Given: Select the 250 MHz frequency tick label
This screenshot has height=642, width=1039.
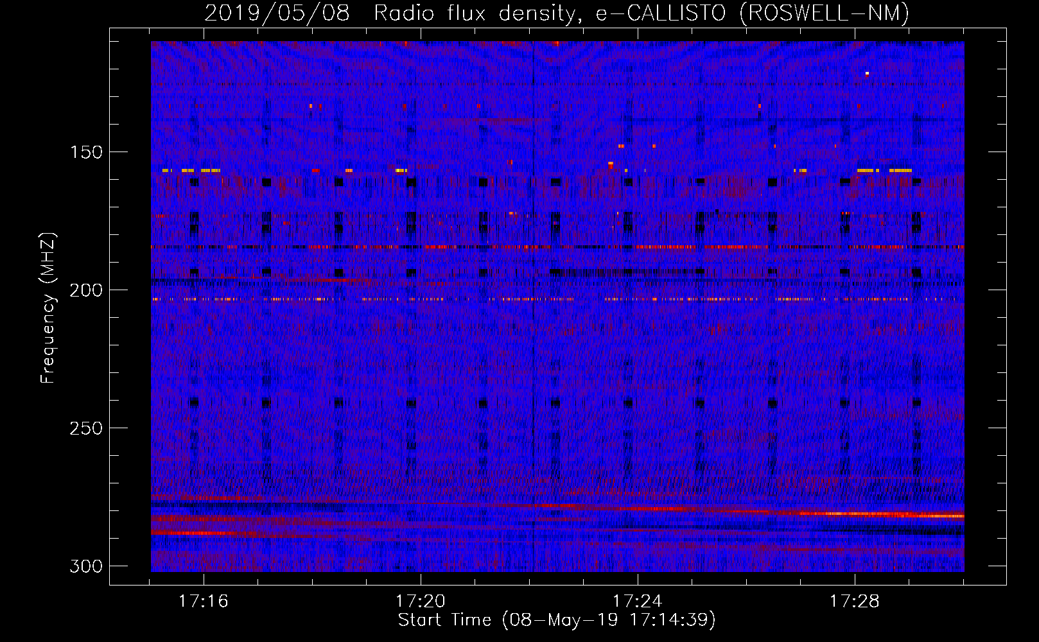Looking at the screenshot, I should (x=85, y=428).
